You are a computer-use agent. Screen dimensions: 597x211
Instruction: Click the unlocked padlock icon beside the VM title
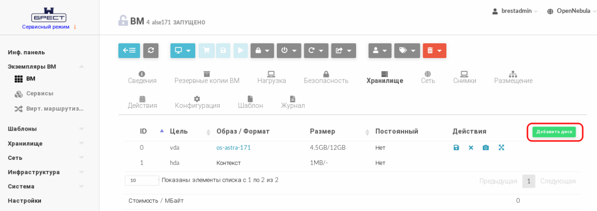[123, 21]
